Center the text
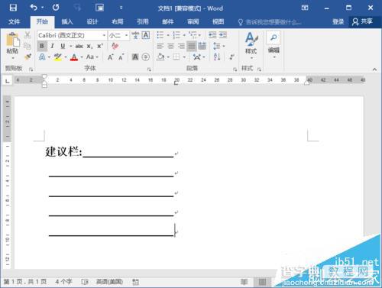The height and width of the screenshot is (288, 382). point(170,46)
